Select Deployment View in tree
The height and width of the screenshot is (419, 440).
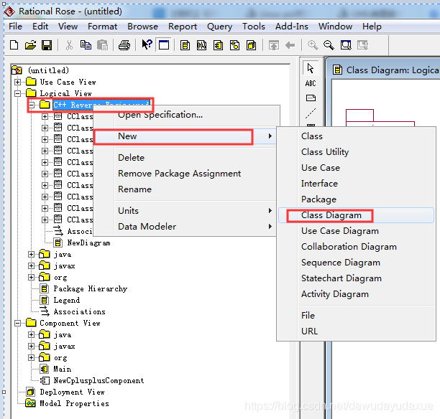[x=72, y=392]
